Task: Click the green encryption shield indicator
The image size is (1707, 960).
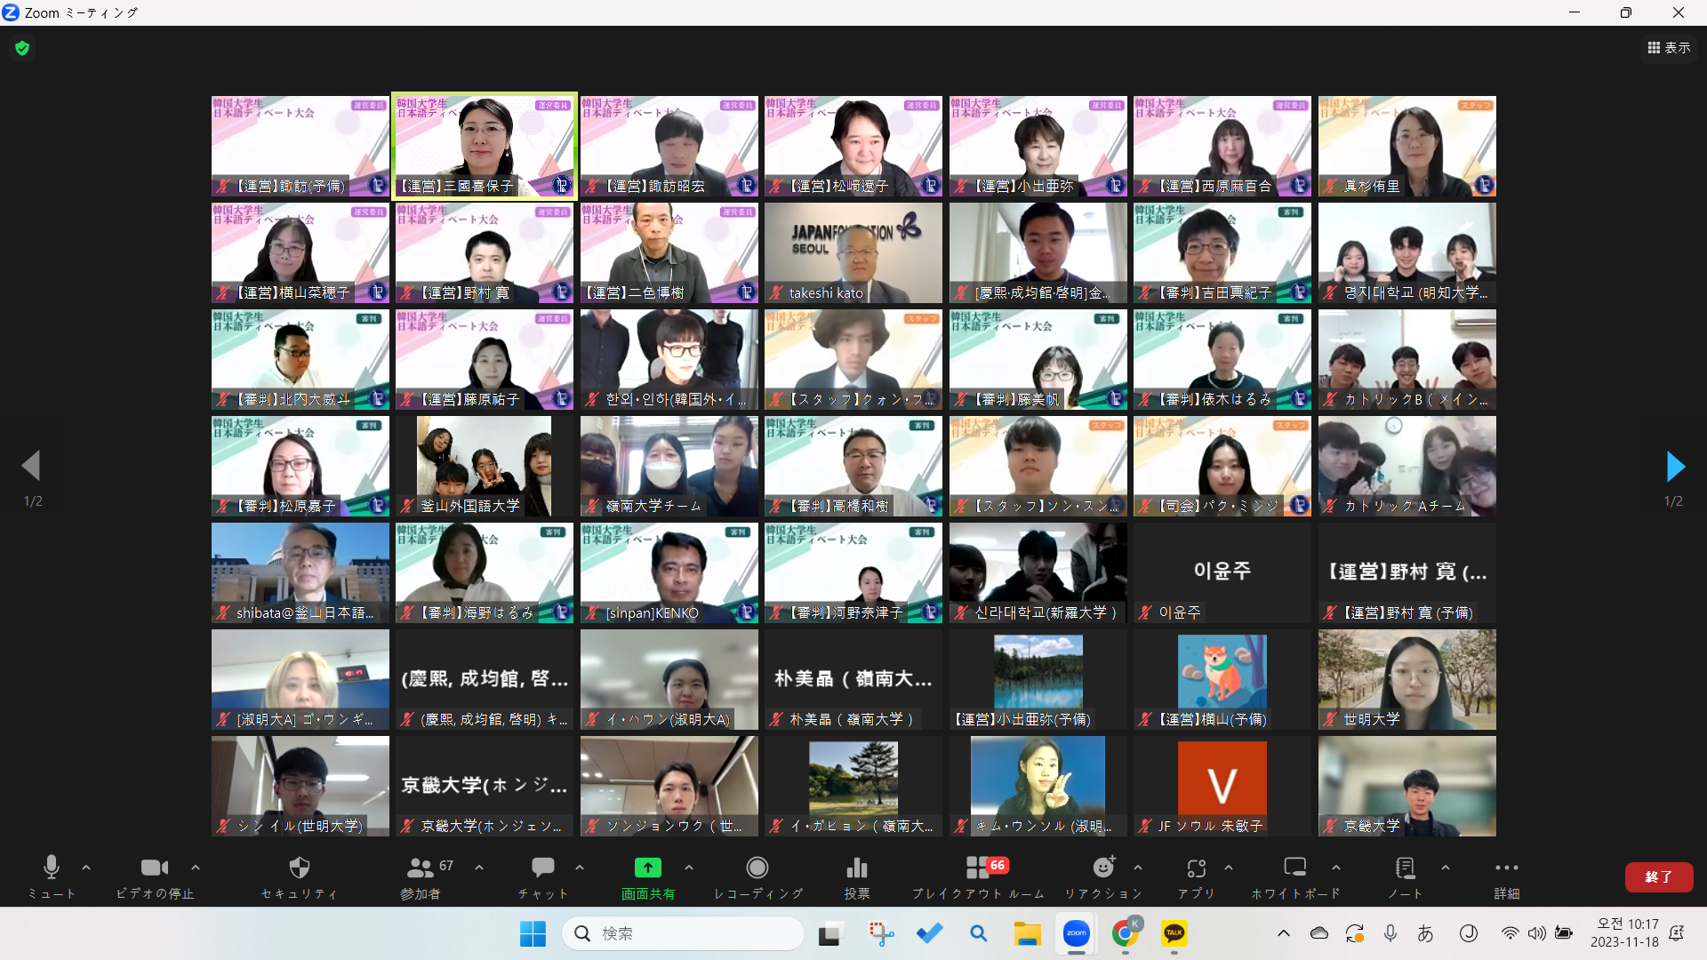Action: click(22, 48)
